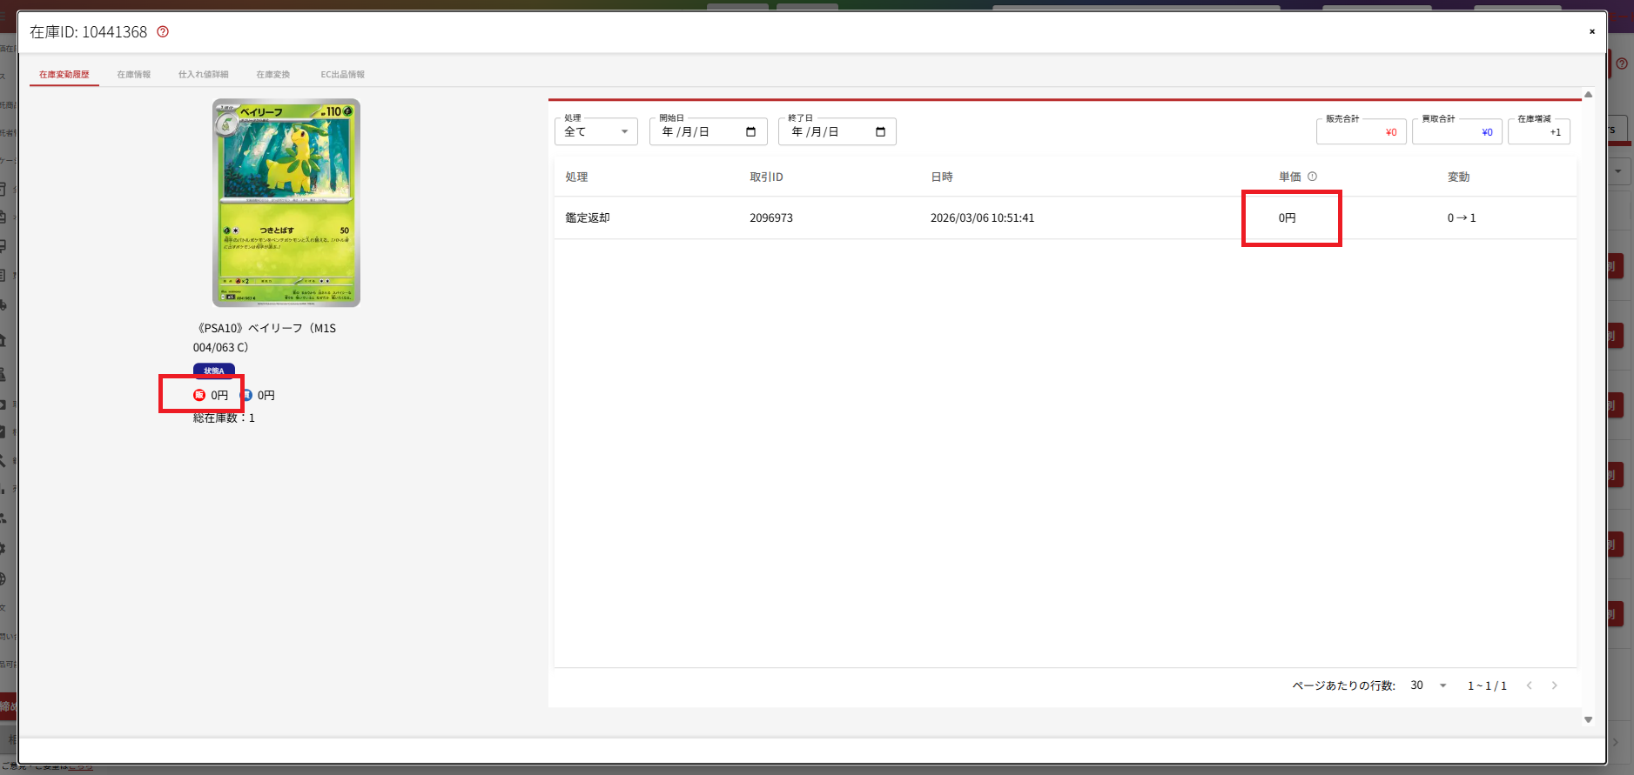
Task: Open the 終了日 calendar picker icon
Action: [x=880, y=132]
